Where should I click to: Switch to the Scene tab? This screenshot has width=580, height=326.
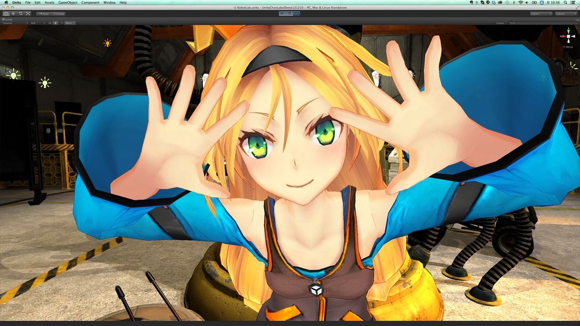pyautogui.click(x=8, y=19)
